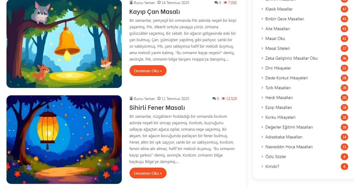Click the eye views icon showing 7.092
The height and width of the screenshot is (187, 354).
[225, 3]
